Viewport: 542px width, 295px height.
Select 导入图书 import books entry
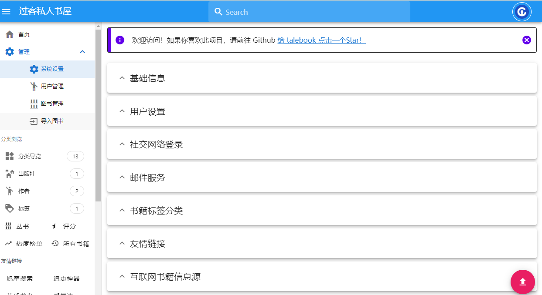coord(52,121)
